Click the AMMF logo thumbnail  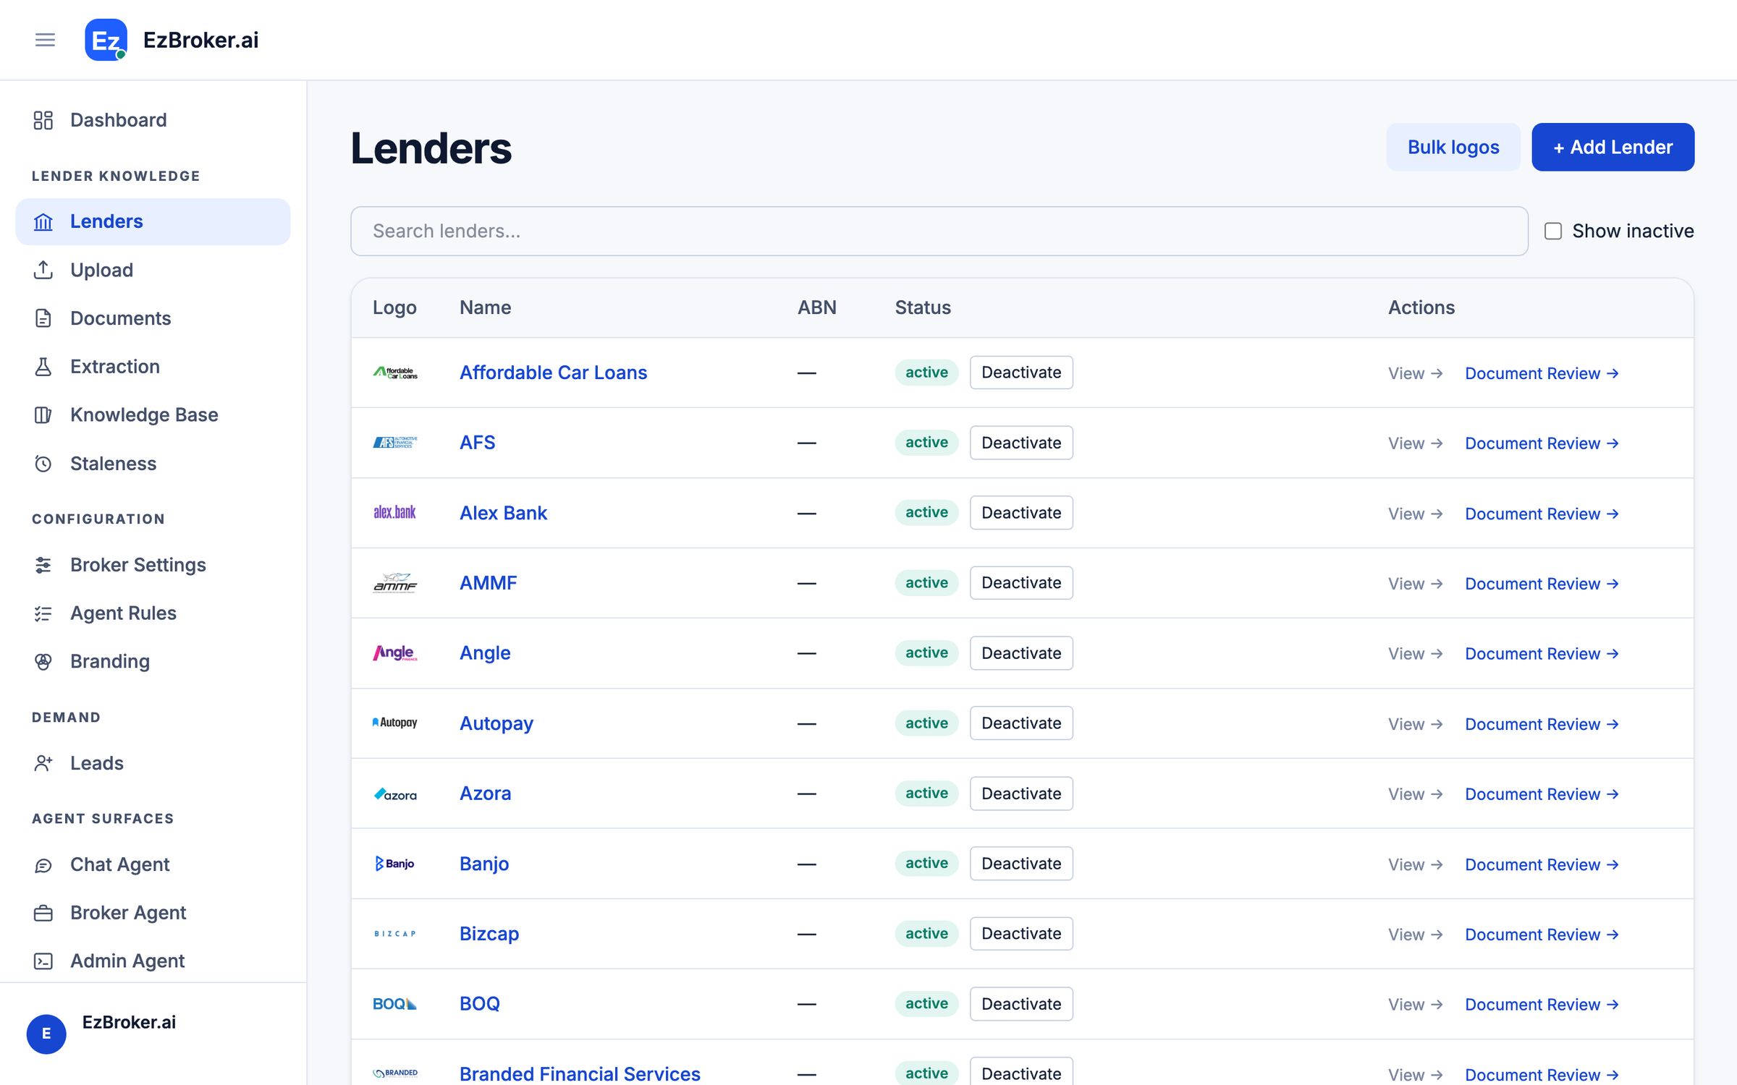point(395,583)
